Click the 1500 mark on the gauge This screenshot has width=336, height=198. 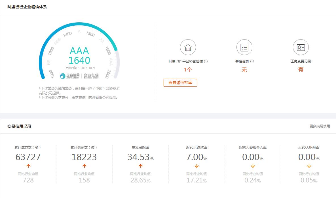pos(90,34)
